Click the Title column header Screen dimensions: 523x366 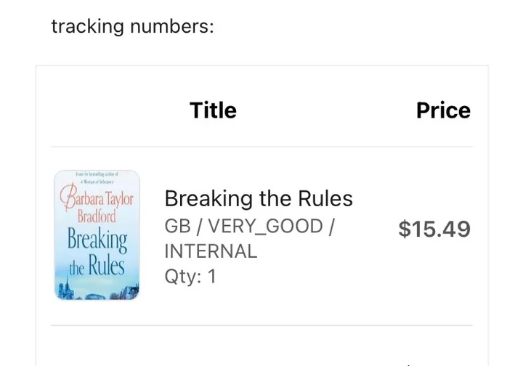(x=213, y=110)
